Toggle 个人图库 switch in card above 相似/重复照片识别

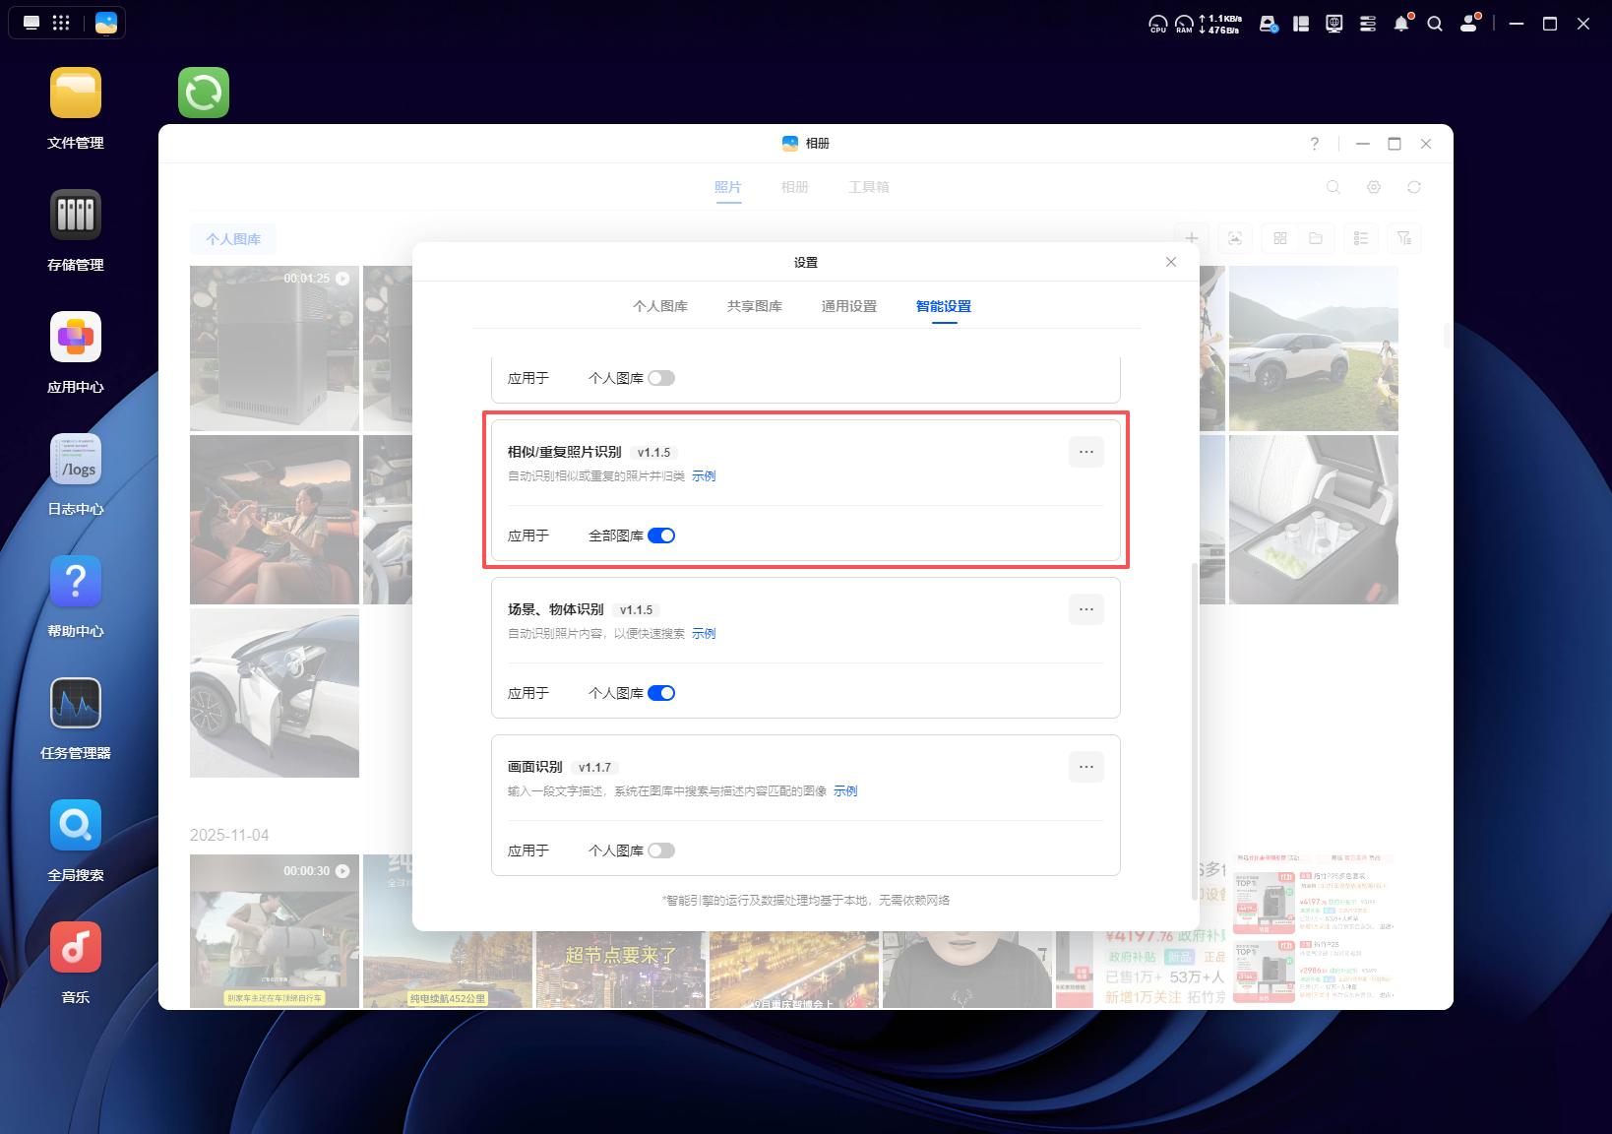pos(661,378)
